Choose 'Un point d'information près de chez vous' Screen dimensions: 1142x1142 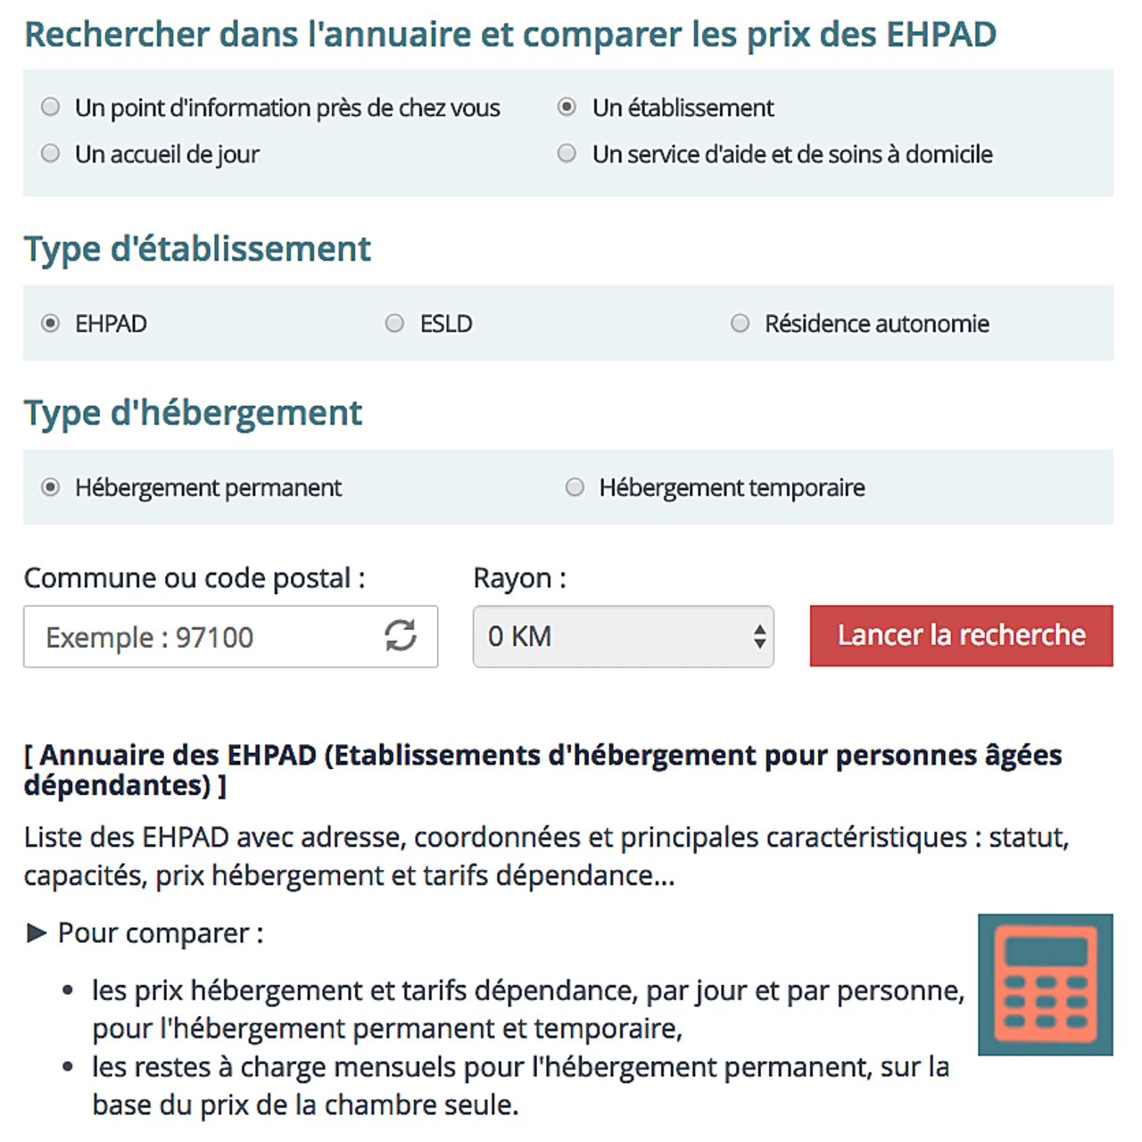(x=50, y=106)
